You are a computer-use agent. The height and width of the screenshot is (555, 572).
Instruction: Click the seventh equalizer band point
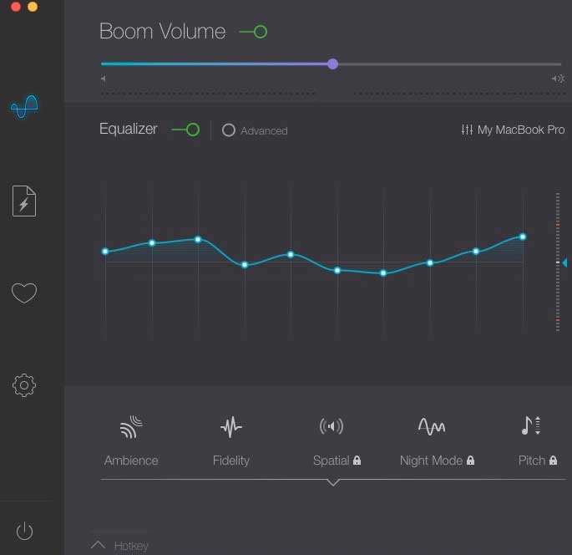coord(383,272)
